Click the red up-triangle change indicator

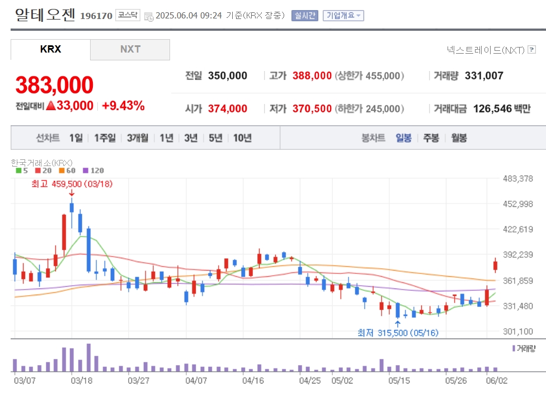[x=51, y=106]
